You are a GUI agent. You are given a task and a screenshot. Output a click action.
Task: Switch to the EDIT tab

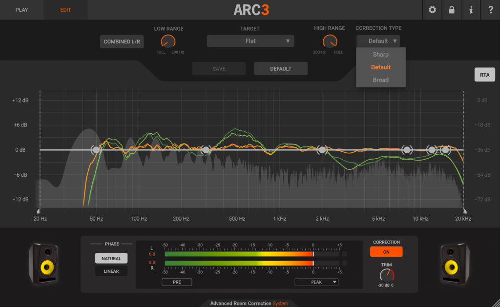65,10
